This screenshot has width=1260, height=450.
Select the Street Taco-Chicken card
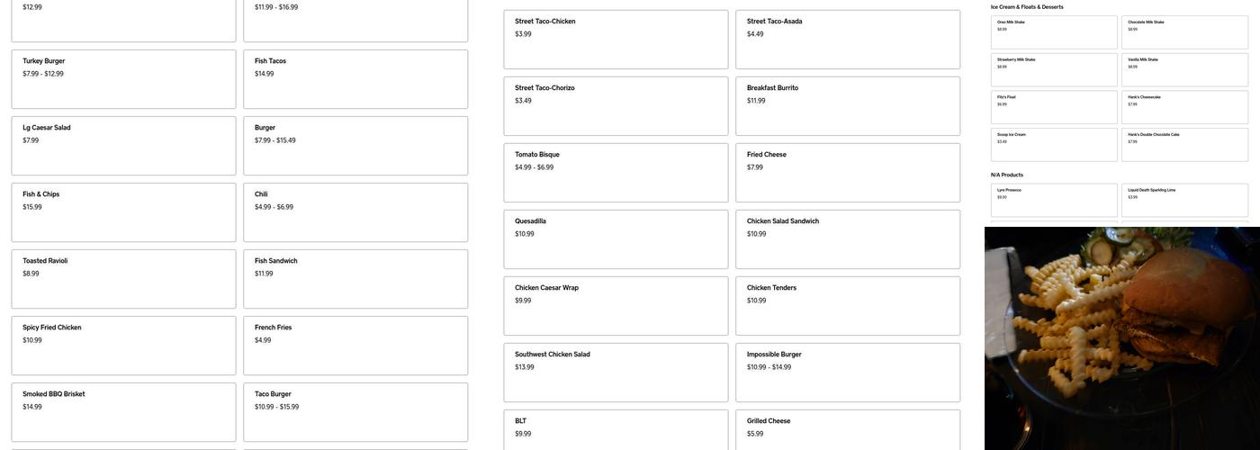(616, 40)
